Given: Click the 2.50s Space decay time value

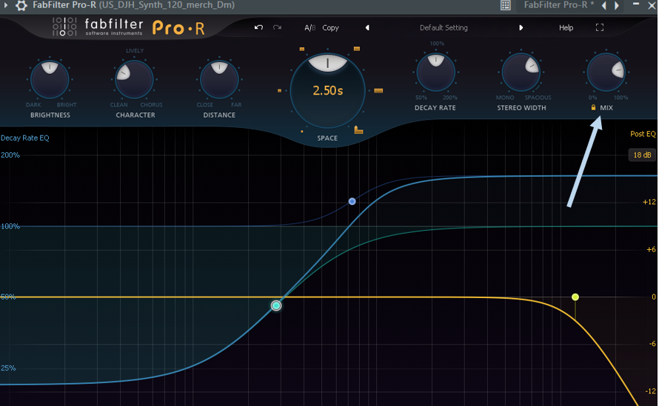Looking at the screenshot, I should click(x=327, y=91).
